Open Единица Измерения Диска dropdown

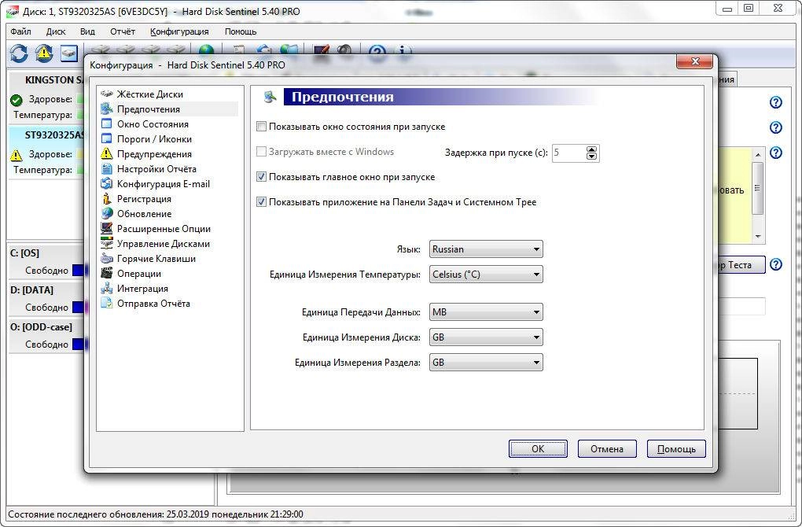(x=486, y=337)
